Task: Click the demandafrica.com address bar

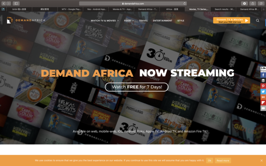Action: click(x=133, y=3)
